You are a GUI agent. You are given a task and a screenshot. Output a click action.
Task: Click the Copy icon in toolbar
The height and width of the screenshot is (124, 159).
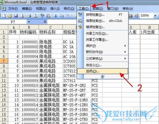61,16
